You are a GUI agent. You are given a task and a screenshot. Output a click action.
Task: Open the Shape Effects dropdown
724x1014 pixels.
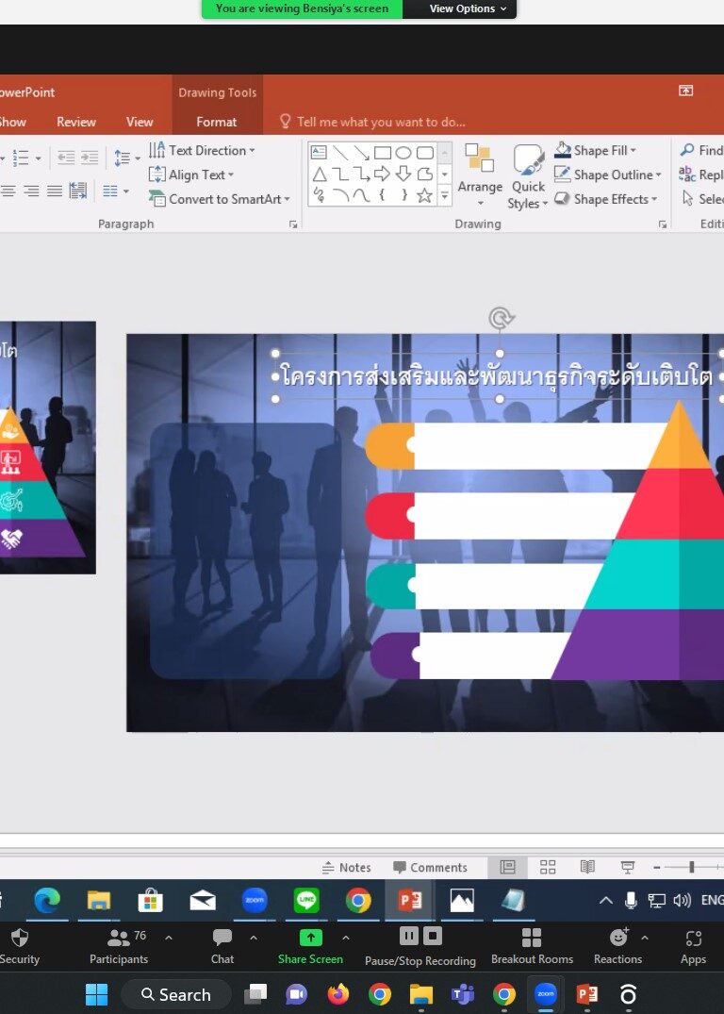point(606,199)
